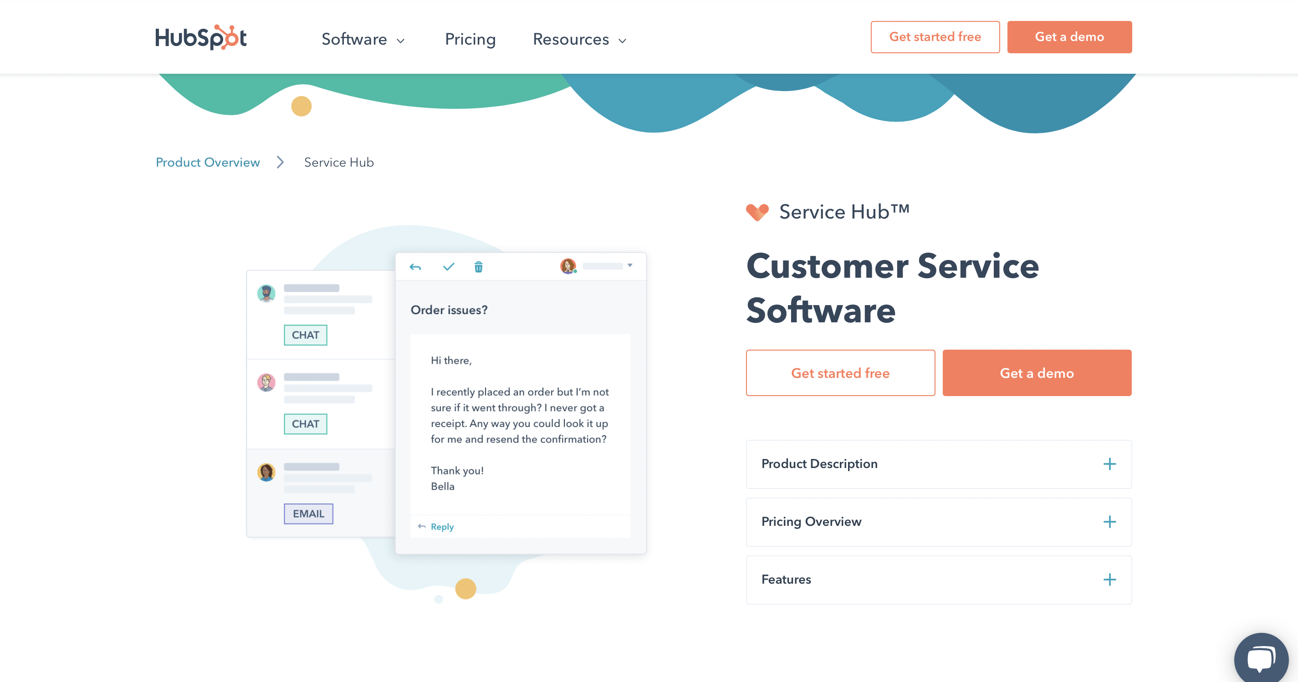
Task: Click the checkmark icon in email toolbar
Action: click(x=449, y=266)
